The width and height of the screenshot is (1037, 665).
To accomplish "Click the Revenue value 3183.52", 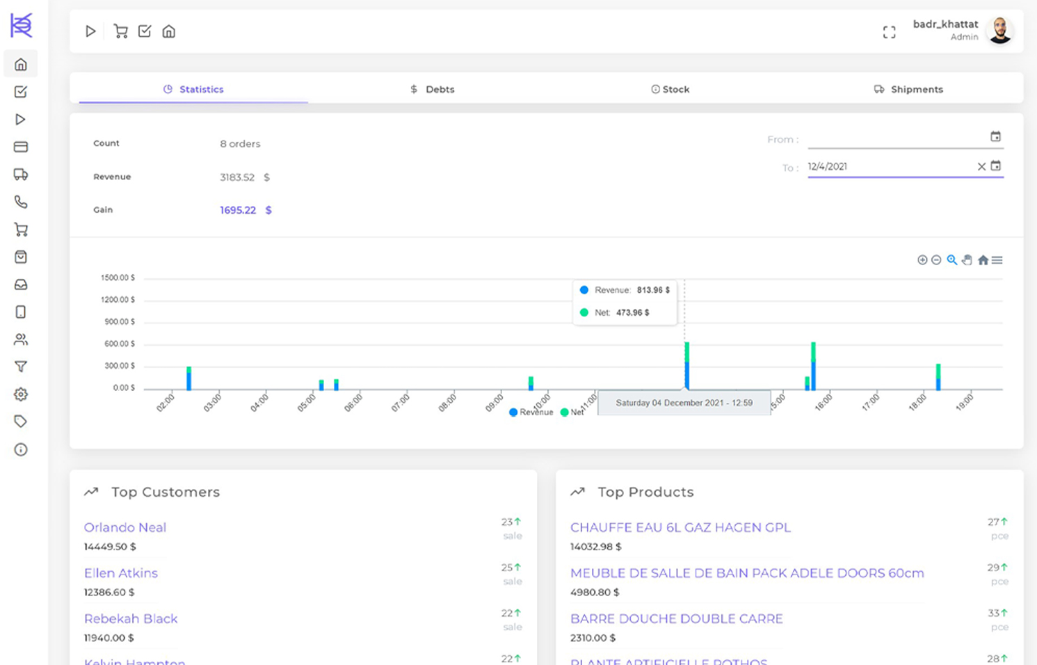I will click(x=237, y=177).
